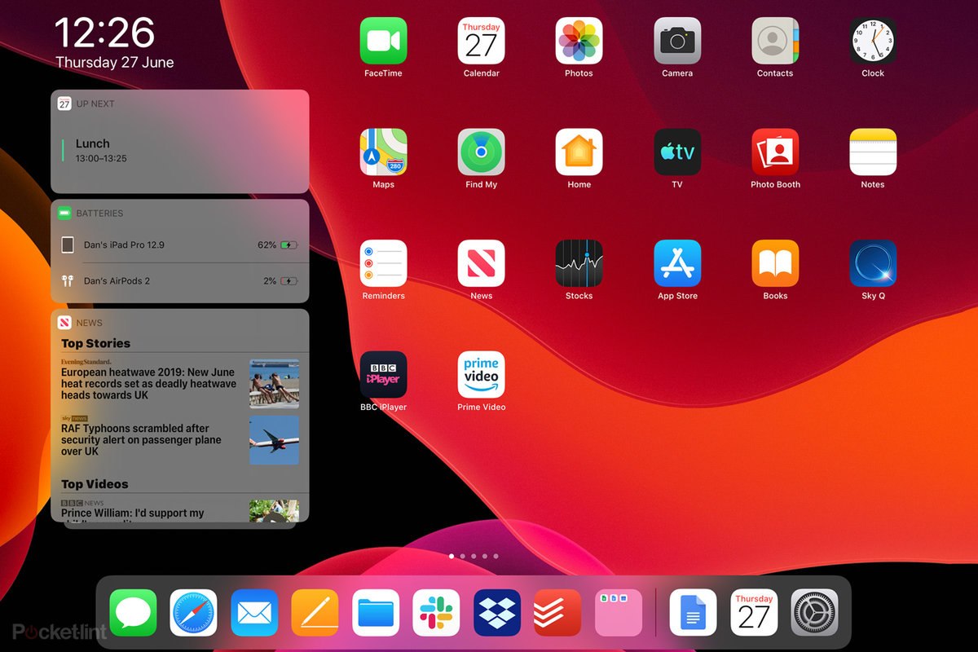
Task: Launch Todoist from the dock
Action: (558, 613)
